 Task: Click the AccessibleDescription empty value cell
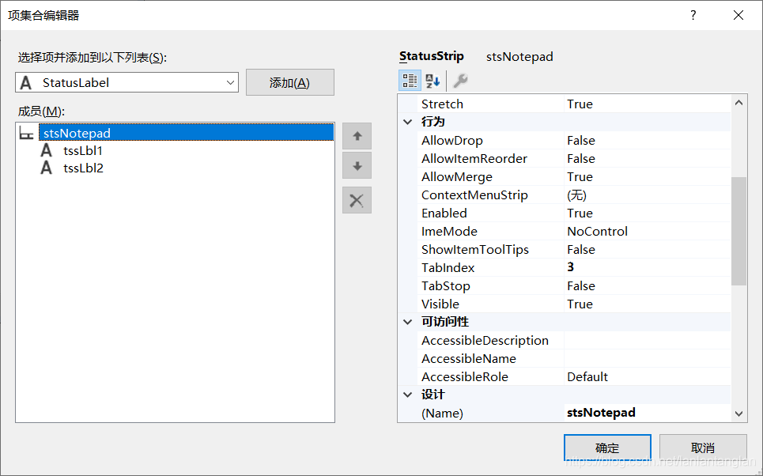[648, 340]
